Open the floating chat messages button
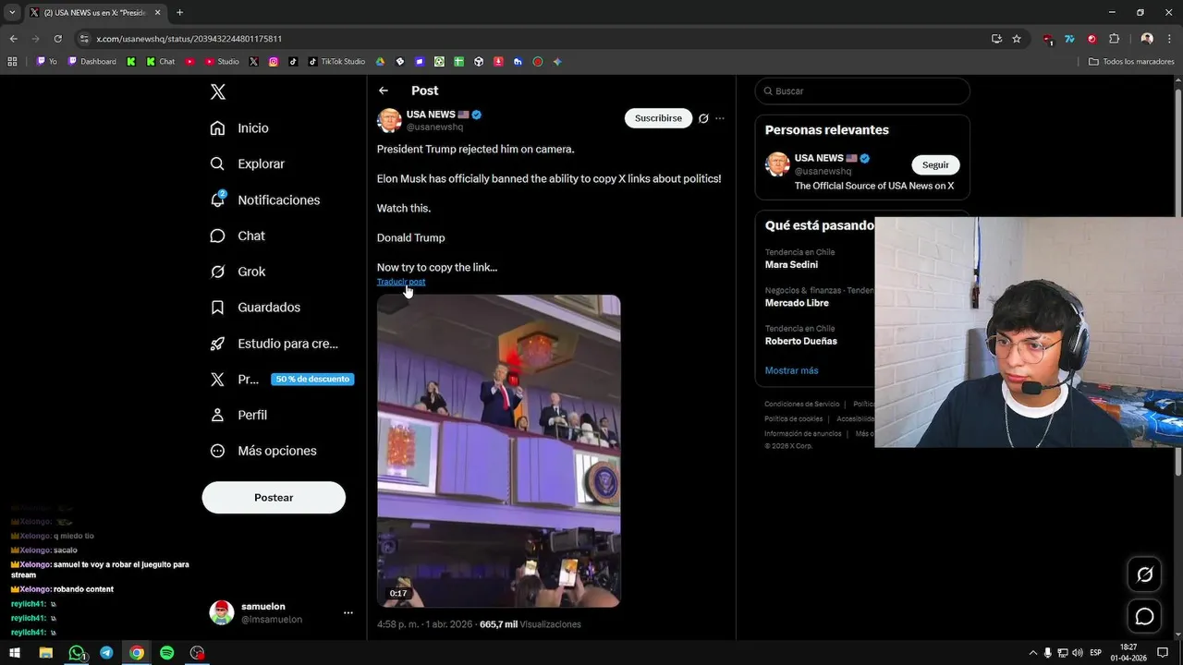Image resolution: width=1183 pixels, height=665 pixels. tap(1144, 616)
